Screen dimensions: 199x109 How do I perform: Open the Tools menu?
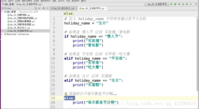[x=61, y=1]
